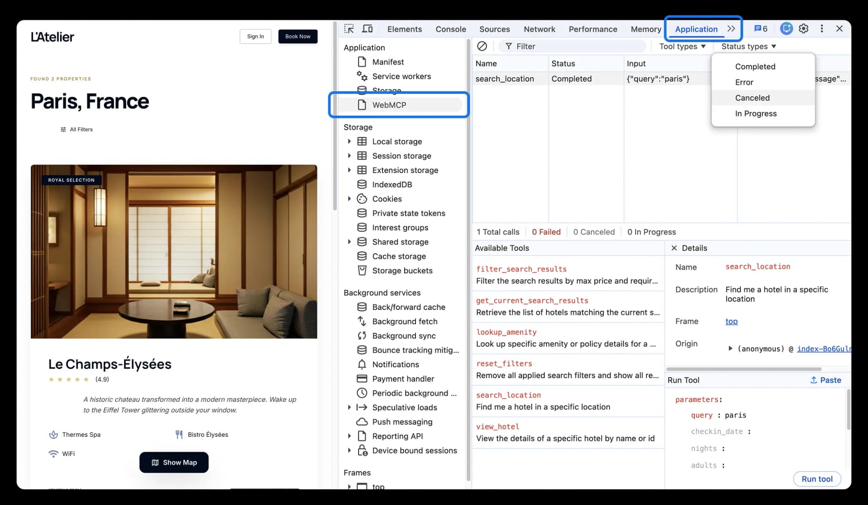The width and height of the screenshot is (868, 505).
Task: Choose Error in the status menu
Action: [x=763, y=82]
